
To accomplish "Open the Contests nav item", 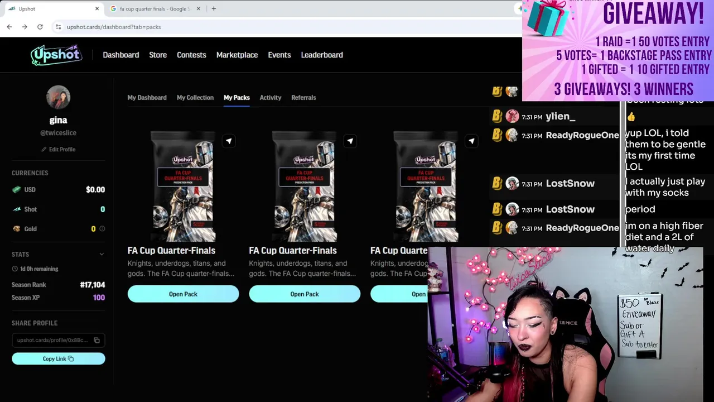I will coord(191,55).
